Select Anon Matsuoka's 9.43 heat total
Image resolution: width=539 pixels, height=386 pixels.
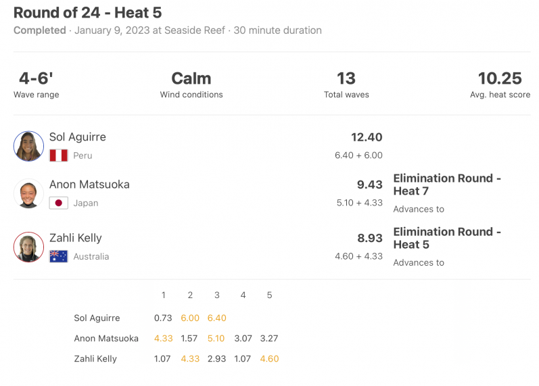[x=369, y=185]
